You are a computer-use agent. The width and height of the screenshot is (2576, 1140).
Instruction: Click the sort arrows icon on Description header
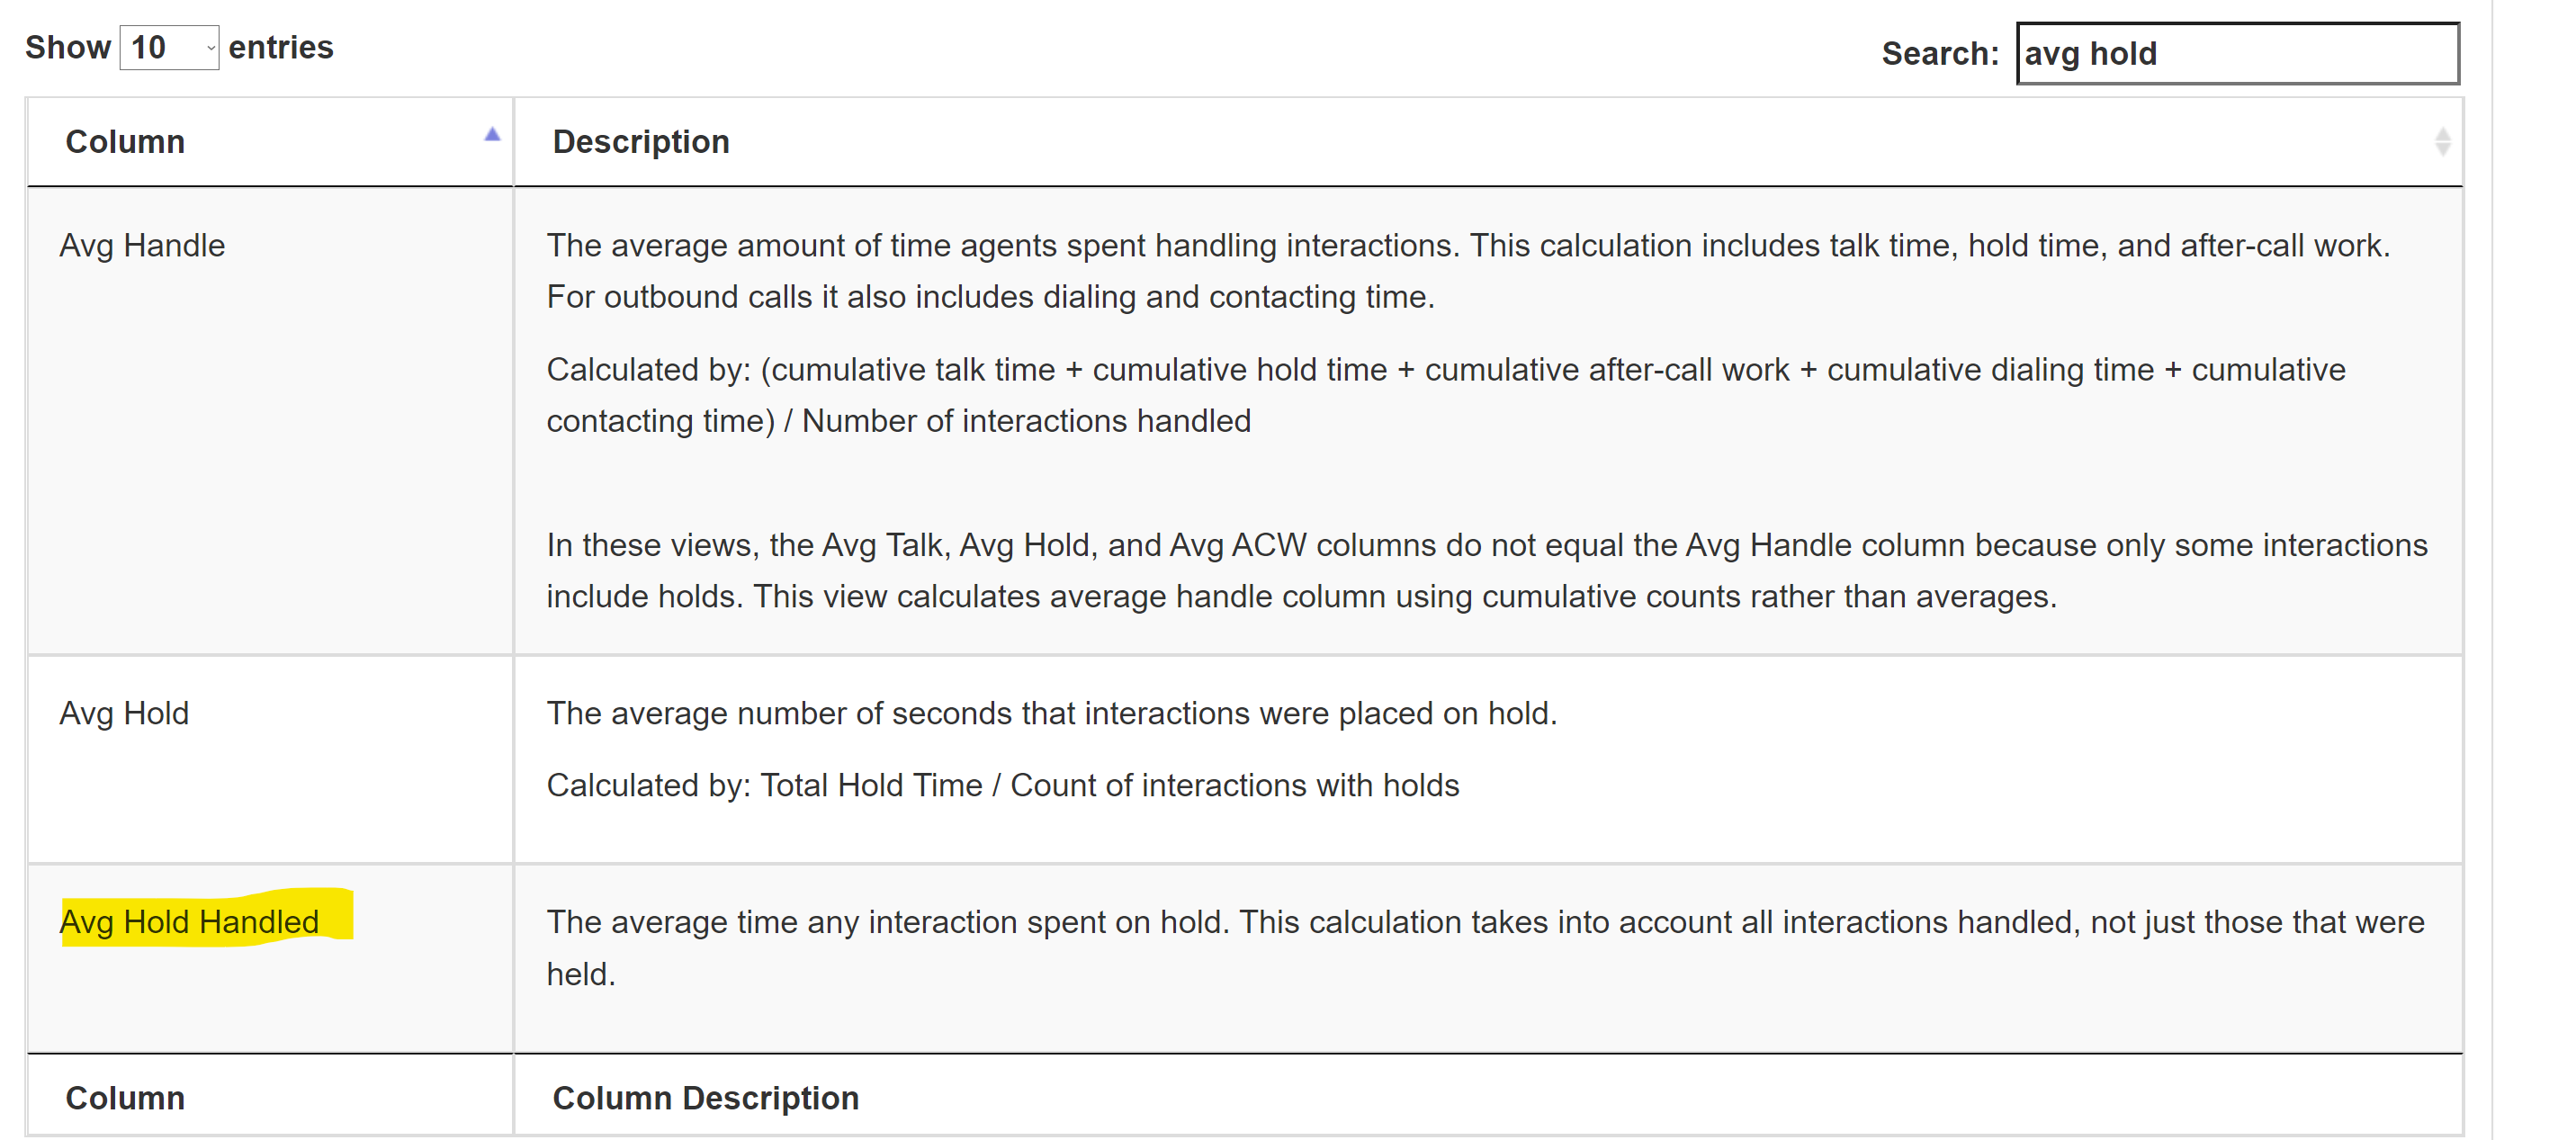[2441, 141]
